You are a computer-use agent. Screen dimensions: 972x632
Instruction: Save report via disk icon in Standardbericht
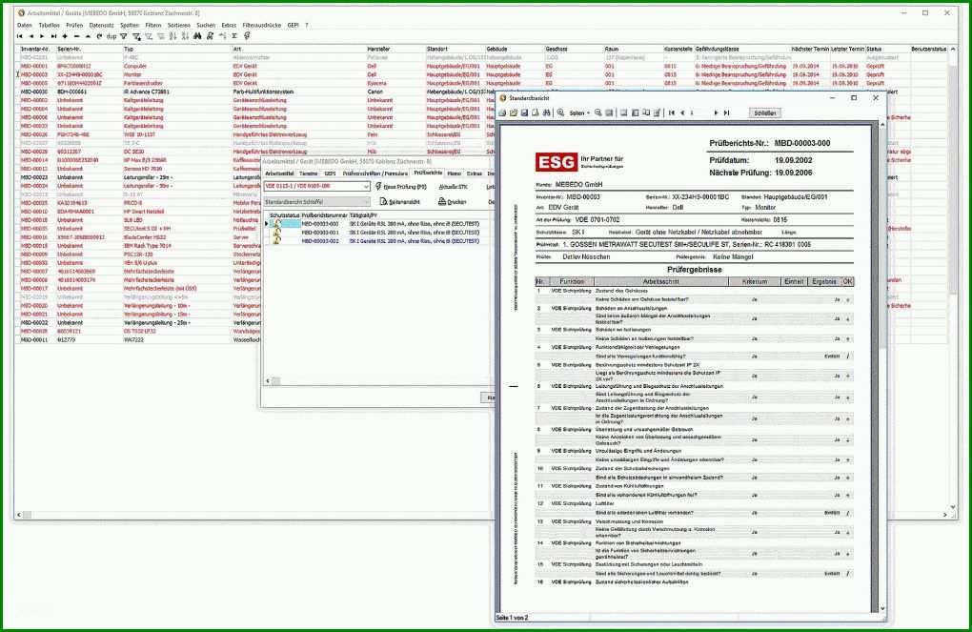pos(524,112)
